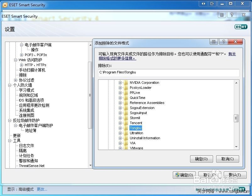Select 应用程序更改检测 tree item
The height and width of the screenshot is (196, 252).
point(34,105)
